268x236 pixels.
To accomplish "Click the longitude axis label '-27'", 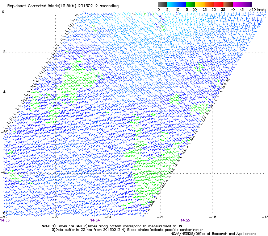I will tap(55, 217).
